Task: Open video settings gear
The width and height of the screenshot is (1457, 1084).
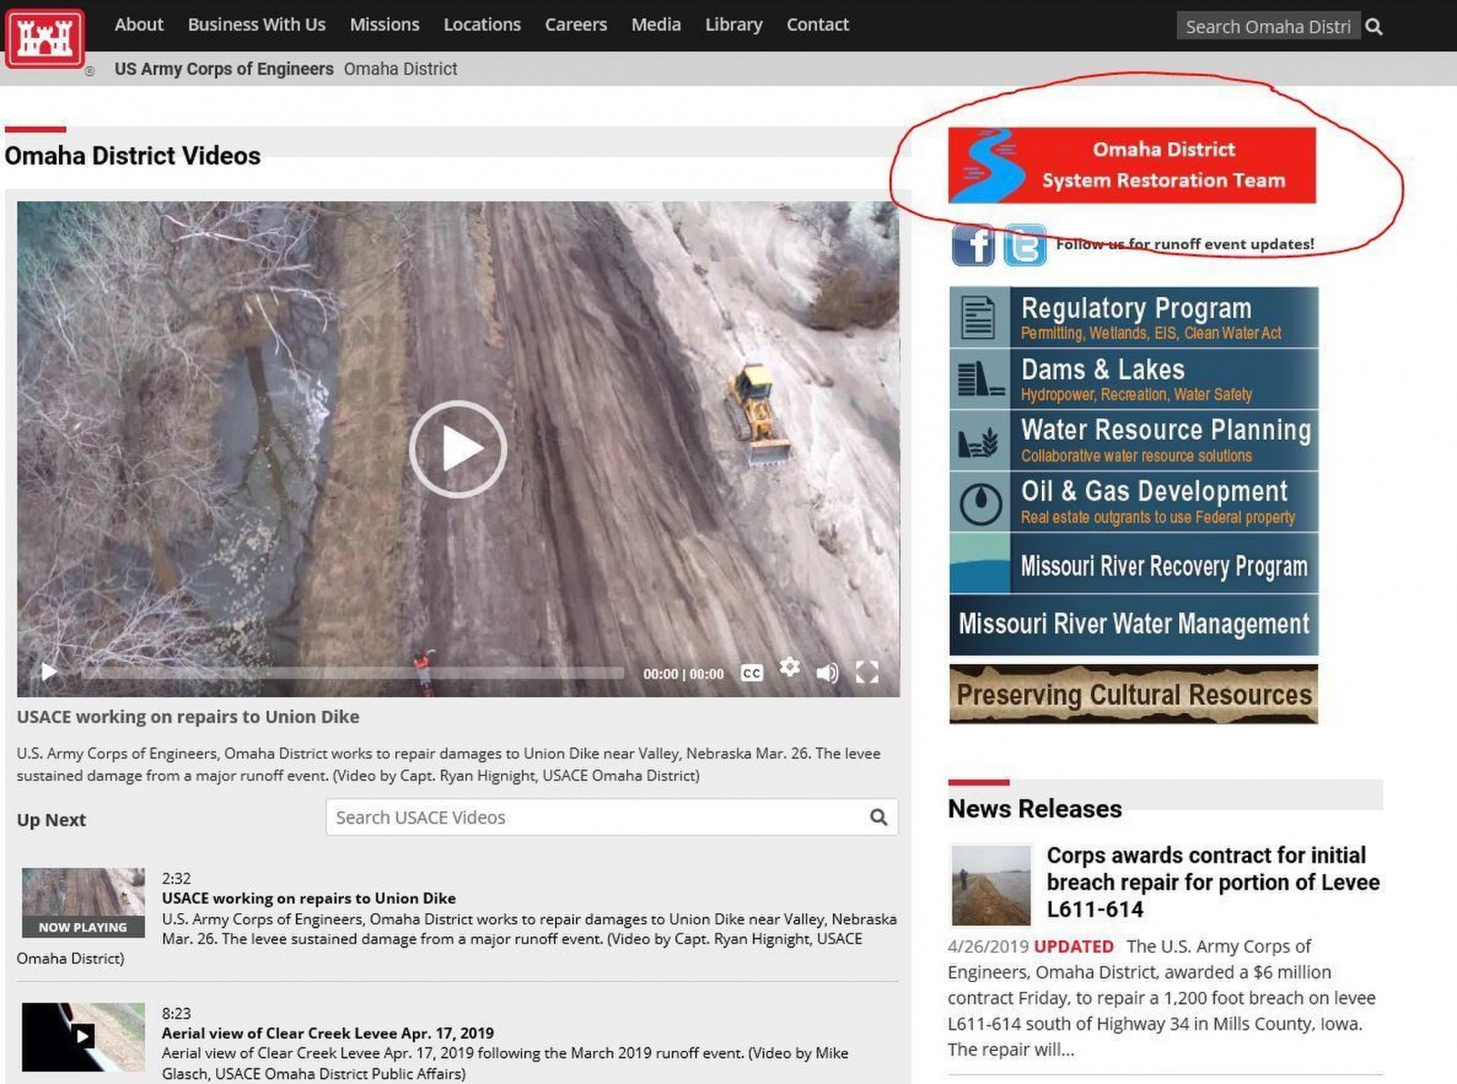Action: point(789,667)
